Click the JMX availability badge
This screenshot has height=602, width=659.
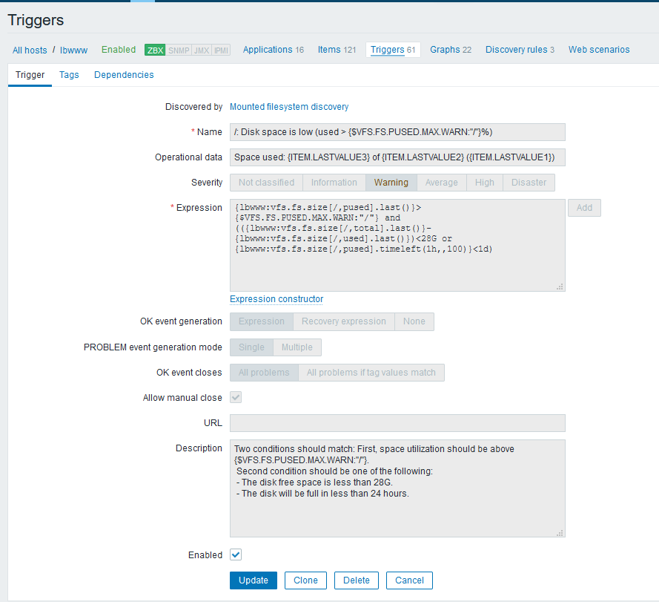[202, 50]
